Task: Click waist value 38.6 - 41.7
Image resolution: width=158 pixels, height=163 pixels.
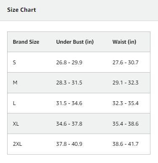Action: [125, 144]
